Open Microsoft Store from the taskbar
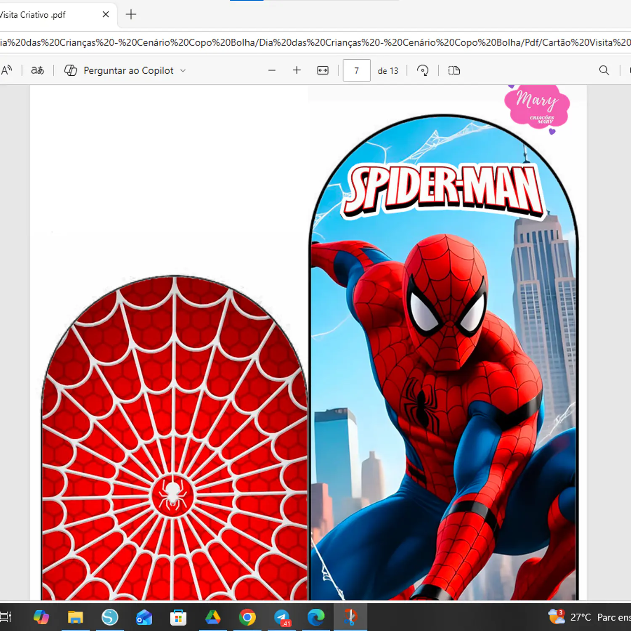Image resolution: width=631 pixels, height=631 pixels. (x=178, y=617)
